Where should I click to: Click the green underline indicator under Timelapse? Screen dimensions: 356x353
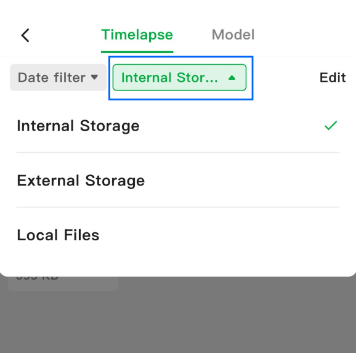pos(137,52)
